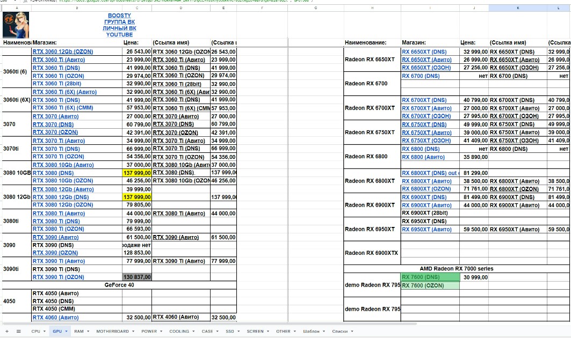Open the Шаблон sheet tab
The image size is (571, 338).
311,331
